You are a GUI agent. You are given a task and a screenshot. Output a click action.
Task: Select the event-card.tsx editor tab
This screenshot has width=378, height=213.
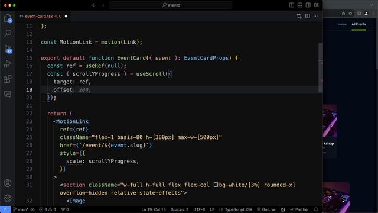[x=43, y=16]
